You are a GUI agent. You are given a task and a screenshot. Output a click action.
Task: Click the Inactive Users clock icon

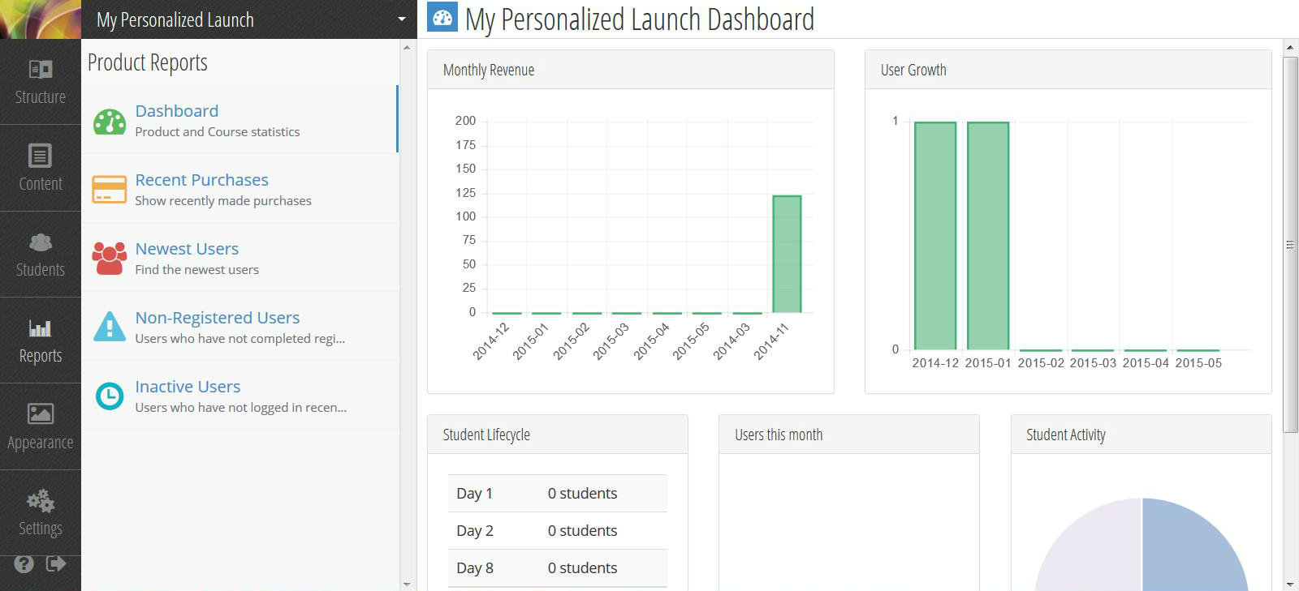click(x=110, y=396)
